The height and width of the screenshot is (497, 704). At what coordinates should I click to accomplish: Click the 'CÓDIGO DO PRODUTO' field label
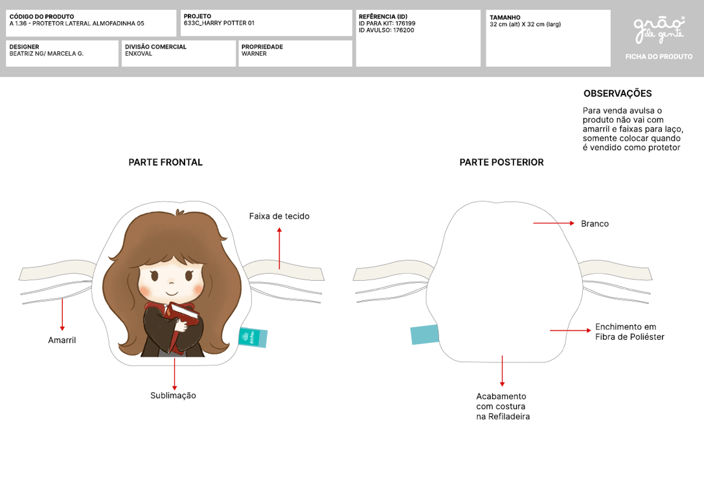click(41, 17)
